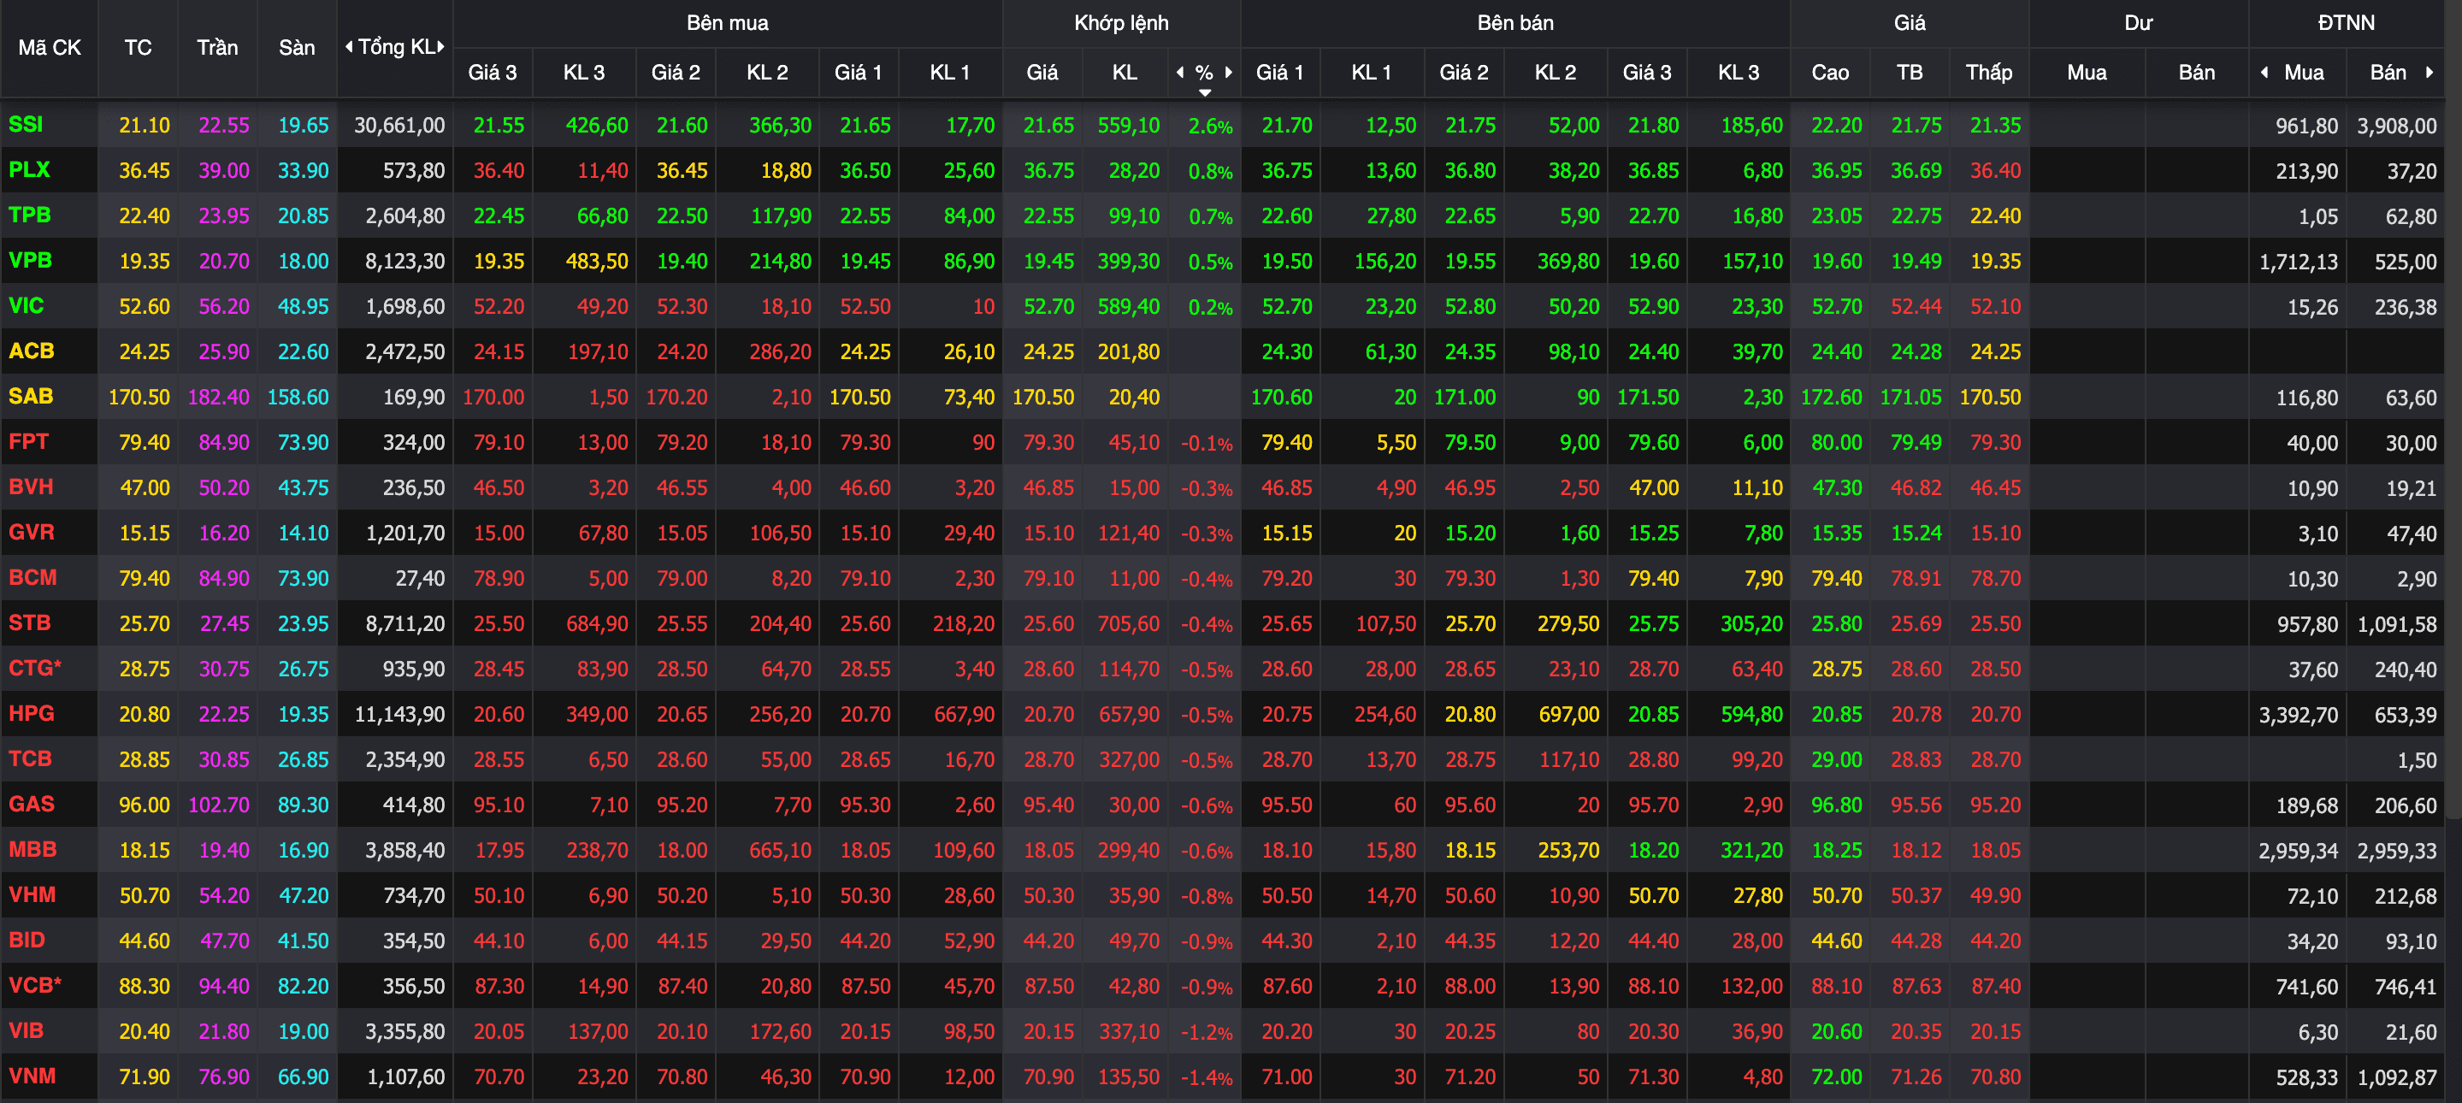Sort by Trần ceiling price header

[218, 48]
